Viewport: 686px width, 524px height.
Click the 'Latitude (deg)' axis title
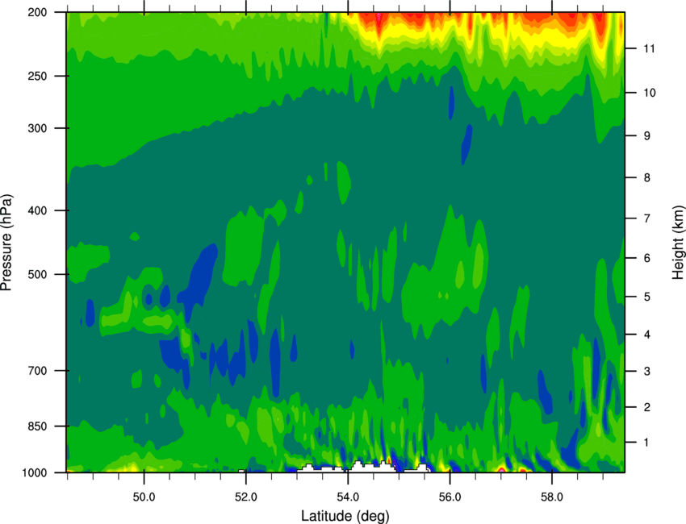(x=345, y=516)
